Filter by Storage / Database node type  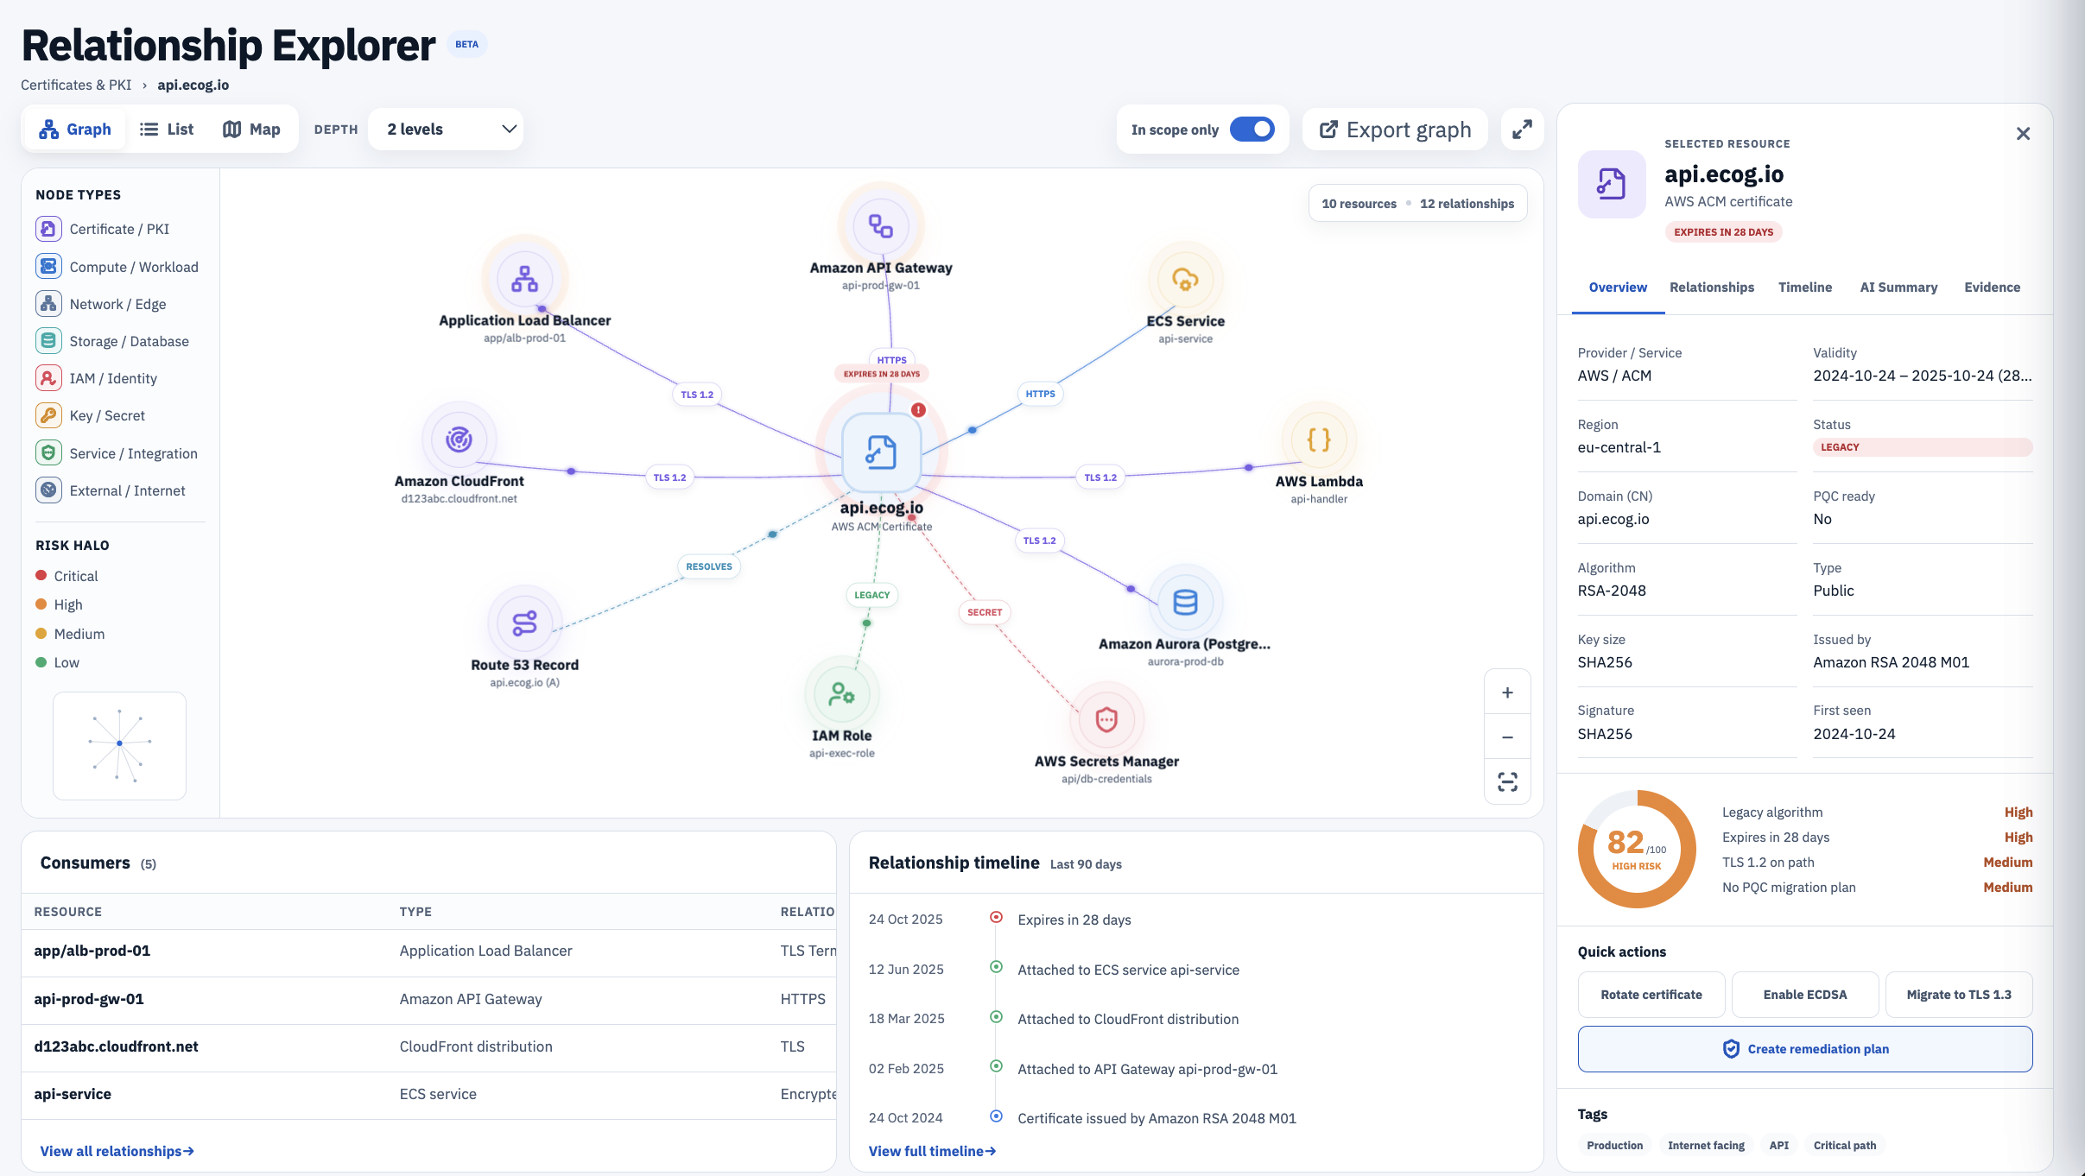click(x=112, y=341)
